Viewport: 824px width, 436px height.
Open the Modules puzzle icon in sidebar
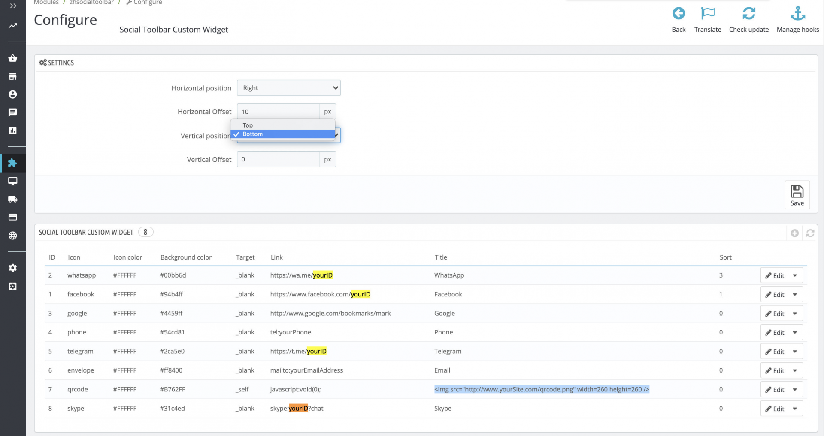click(x=13, y=163)
